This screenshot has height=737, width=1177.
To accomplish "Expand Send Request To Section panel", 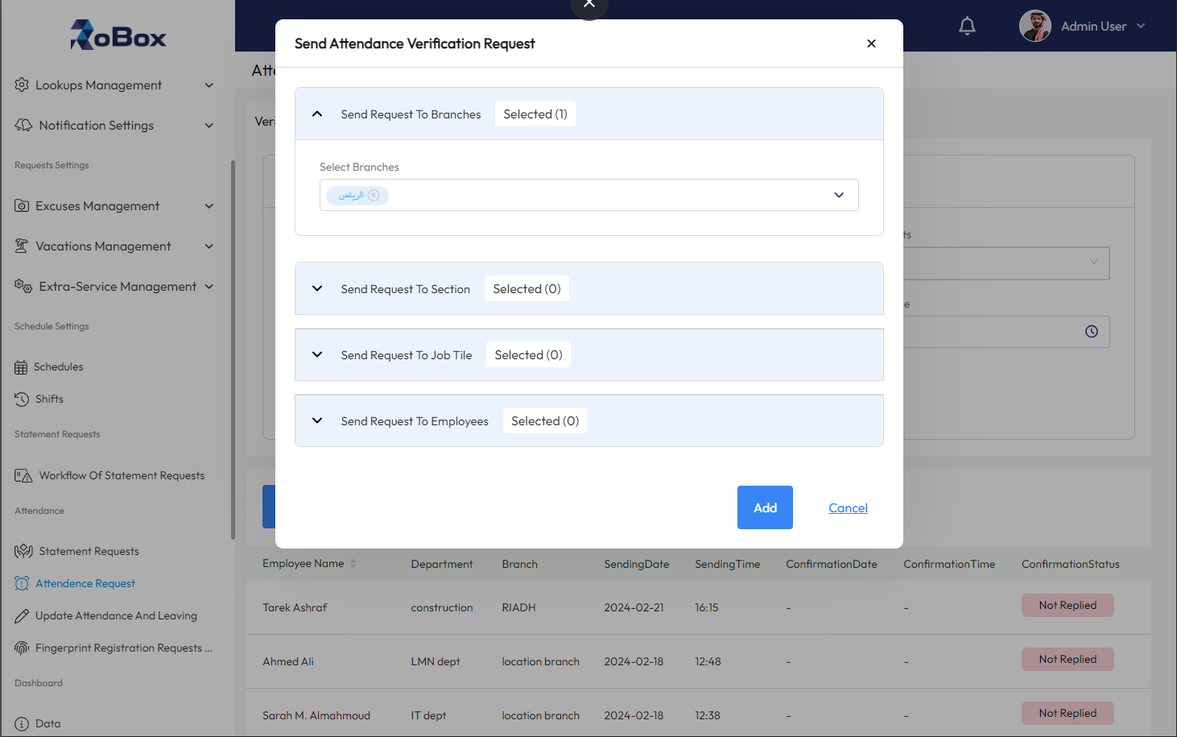I will (317, 288).
